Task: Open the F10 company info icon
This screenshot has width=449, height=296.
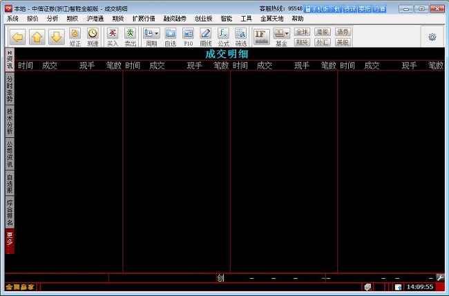Action: 188,36
